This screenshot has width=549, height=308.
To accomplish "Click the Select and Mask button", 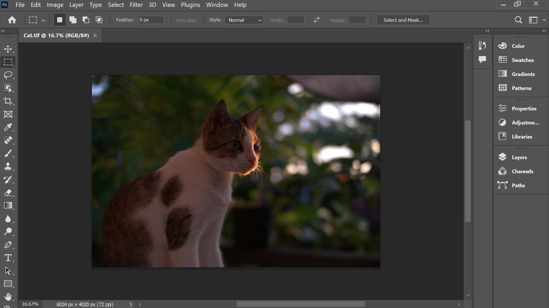I will point(403,20).
